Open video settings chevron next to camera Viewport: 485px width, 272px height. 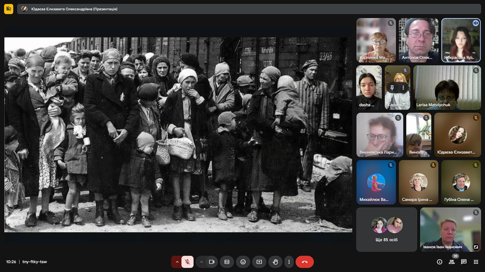tap(201, 262)
